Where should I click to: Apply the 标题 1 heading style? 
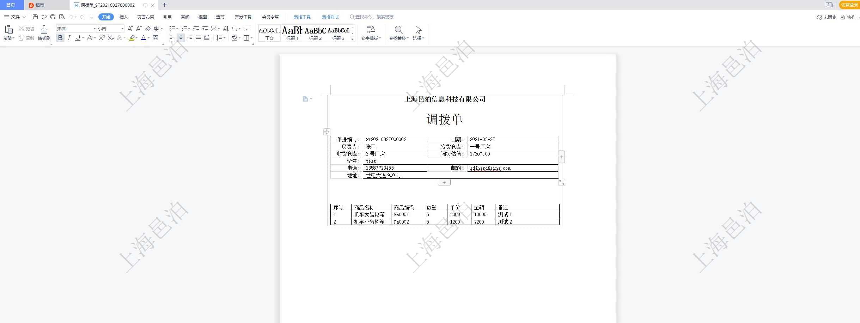click(292, 33)
